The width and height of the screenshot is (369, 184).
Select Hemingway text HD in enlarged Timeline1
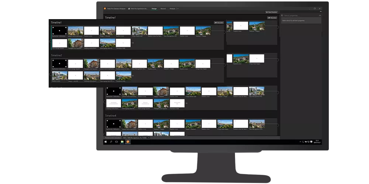(107, 44)
